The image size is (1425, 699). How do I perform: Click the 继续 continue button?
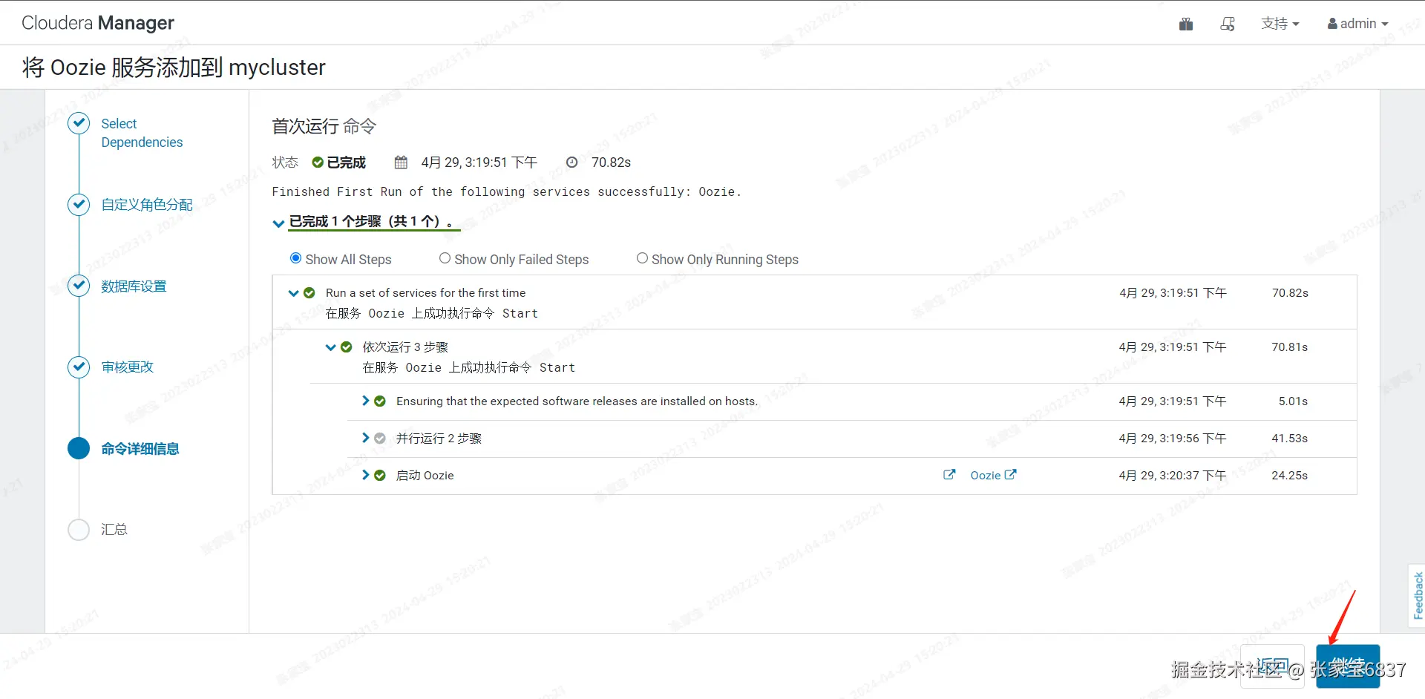click(1348, 666)
